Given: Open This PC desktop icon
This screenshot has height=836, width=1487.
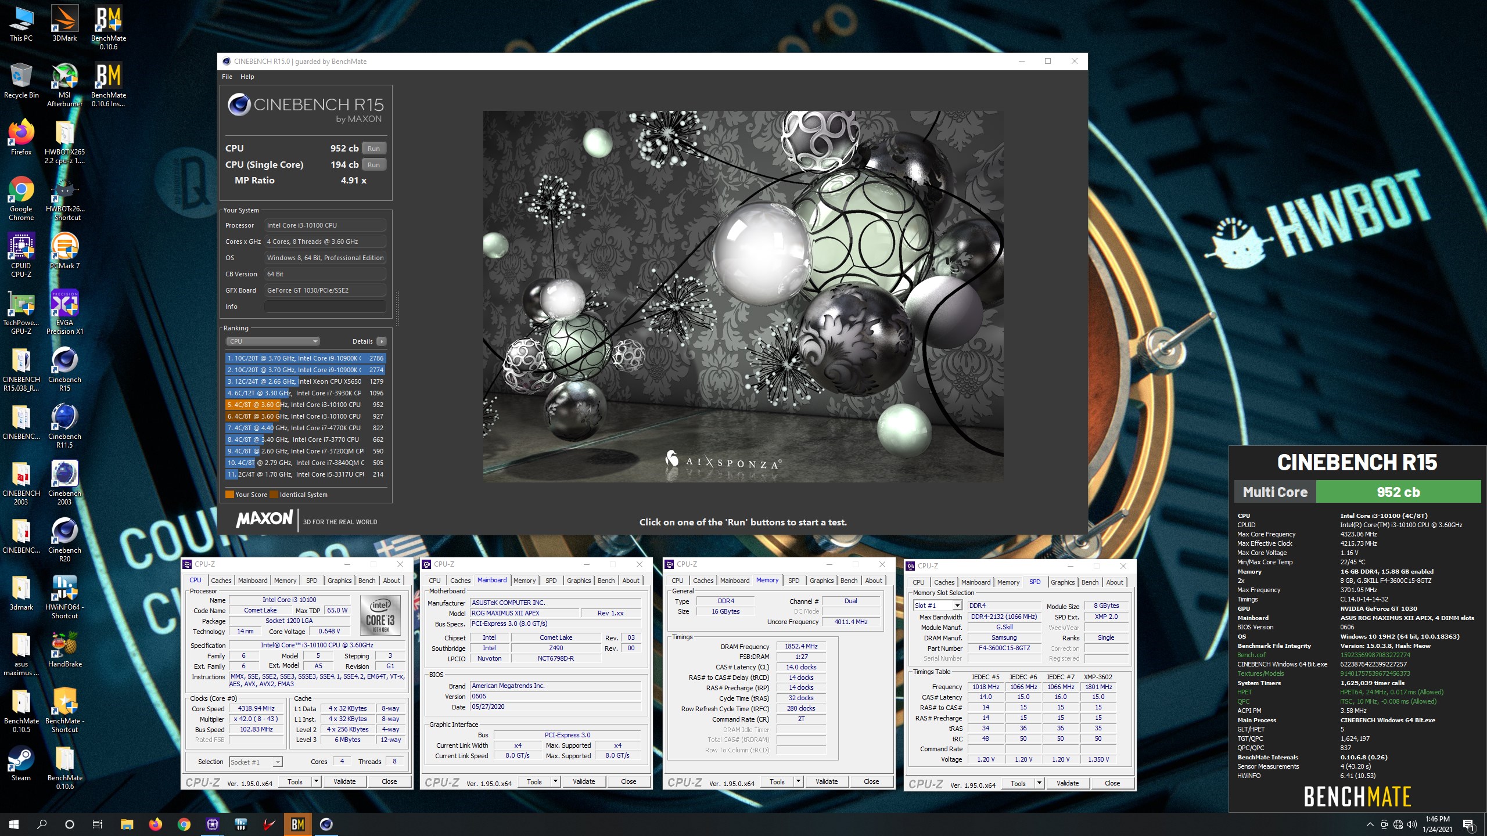Looking at the screenshot, I should tap(21, 24).
